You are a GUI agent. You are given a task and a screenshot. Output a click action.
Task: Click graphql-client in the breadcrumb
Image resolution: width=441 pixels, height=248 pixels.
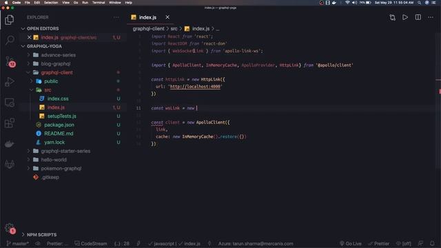pos(149,29)
